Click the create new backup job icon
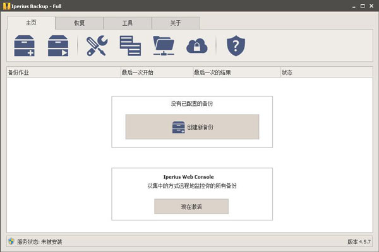The image size is (379, 252). [x=25, y=46]
